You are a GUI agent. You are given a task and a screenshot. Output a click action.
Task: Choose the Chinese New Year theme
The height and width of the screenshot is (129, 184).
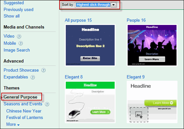coord(24,111)
